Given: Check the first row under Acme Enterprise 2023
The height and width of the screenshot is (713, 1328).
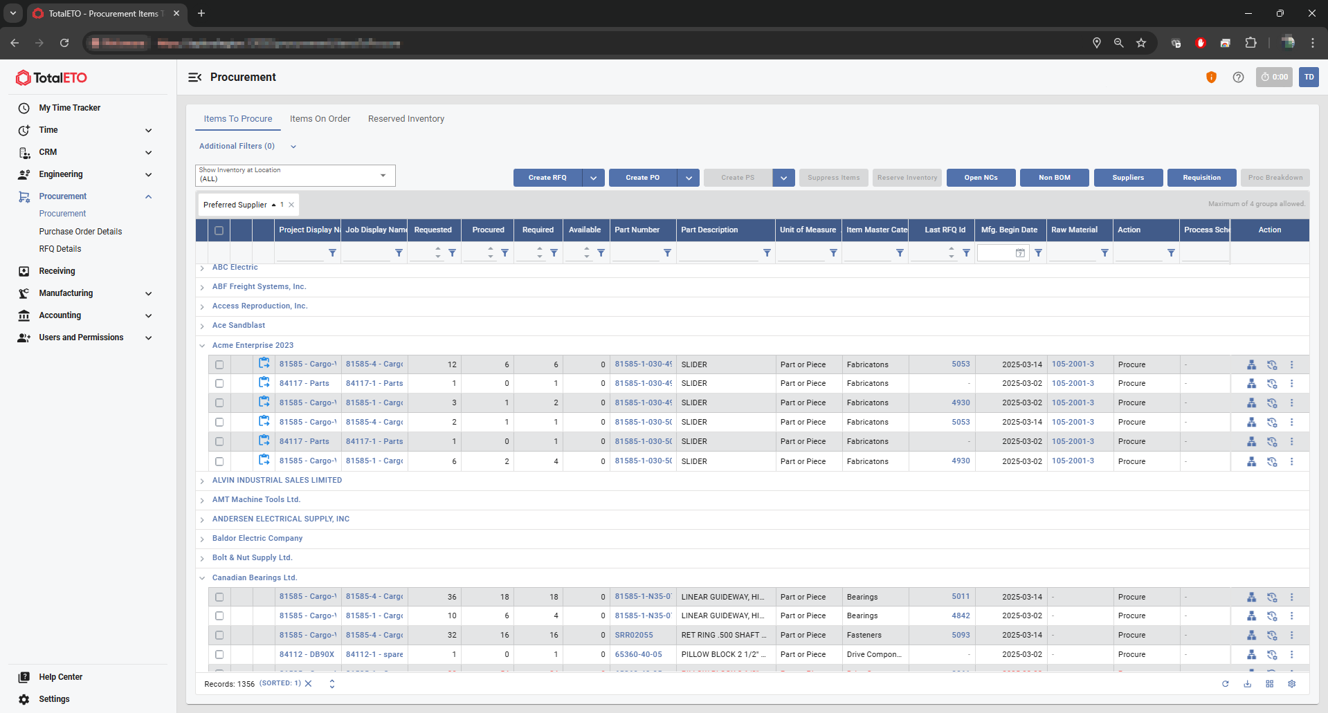Looking at the screenshot, I should 219,364.
